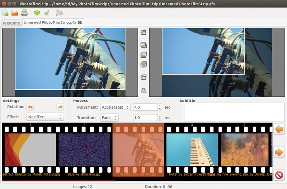Select the Hotel building thumbnail
Image resolution: width=287 pixels, height=189 pixels.
[x=192, y=150]
